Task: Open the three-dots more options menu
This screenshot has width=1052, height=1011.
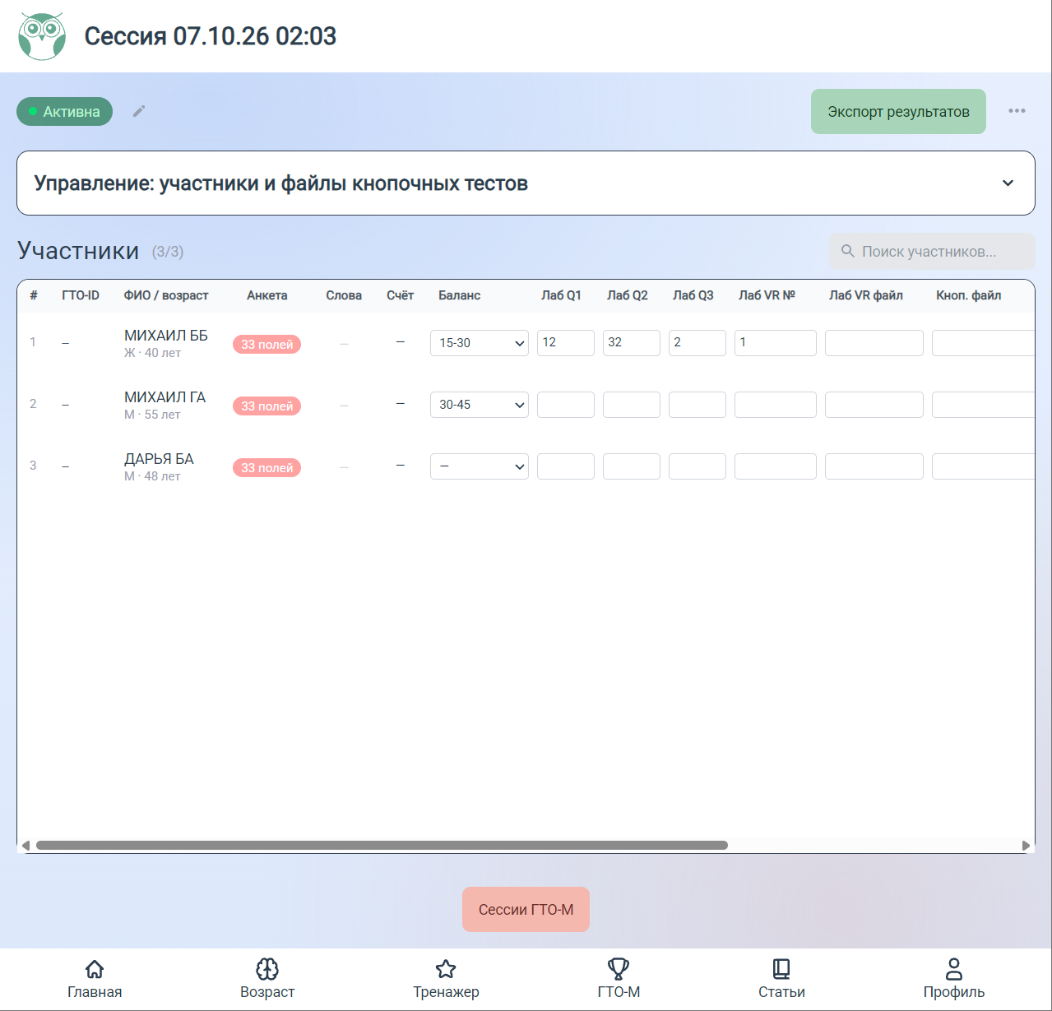Action: pyautogui.click(x=1017, y=111)
